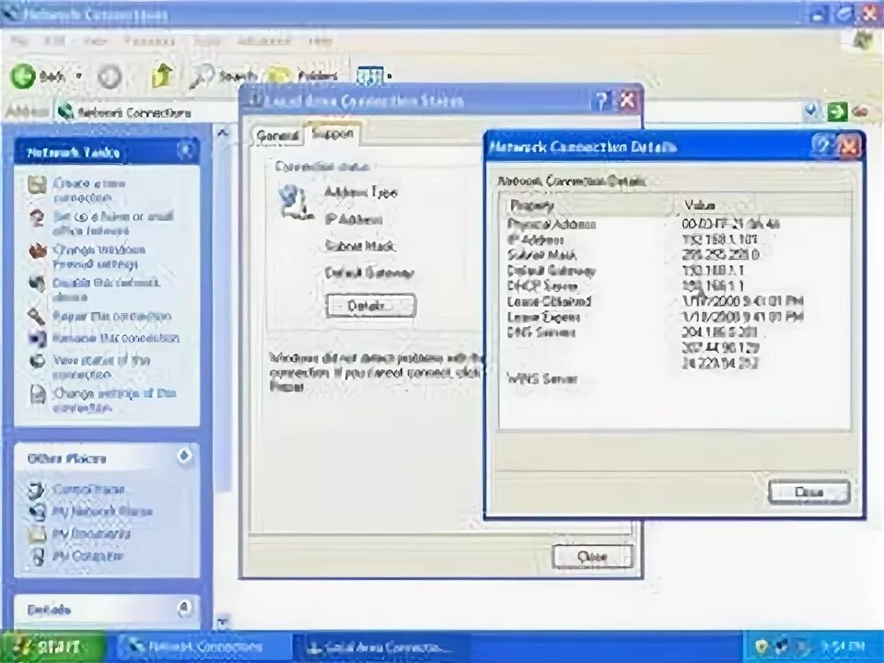Click help question mark in Connection Details dialog

tap(822, 146)
